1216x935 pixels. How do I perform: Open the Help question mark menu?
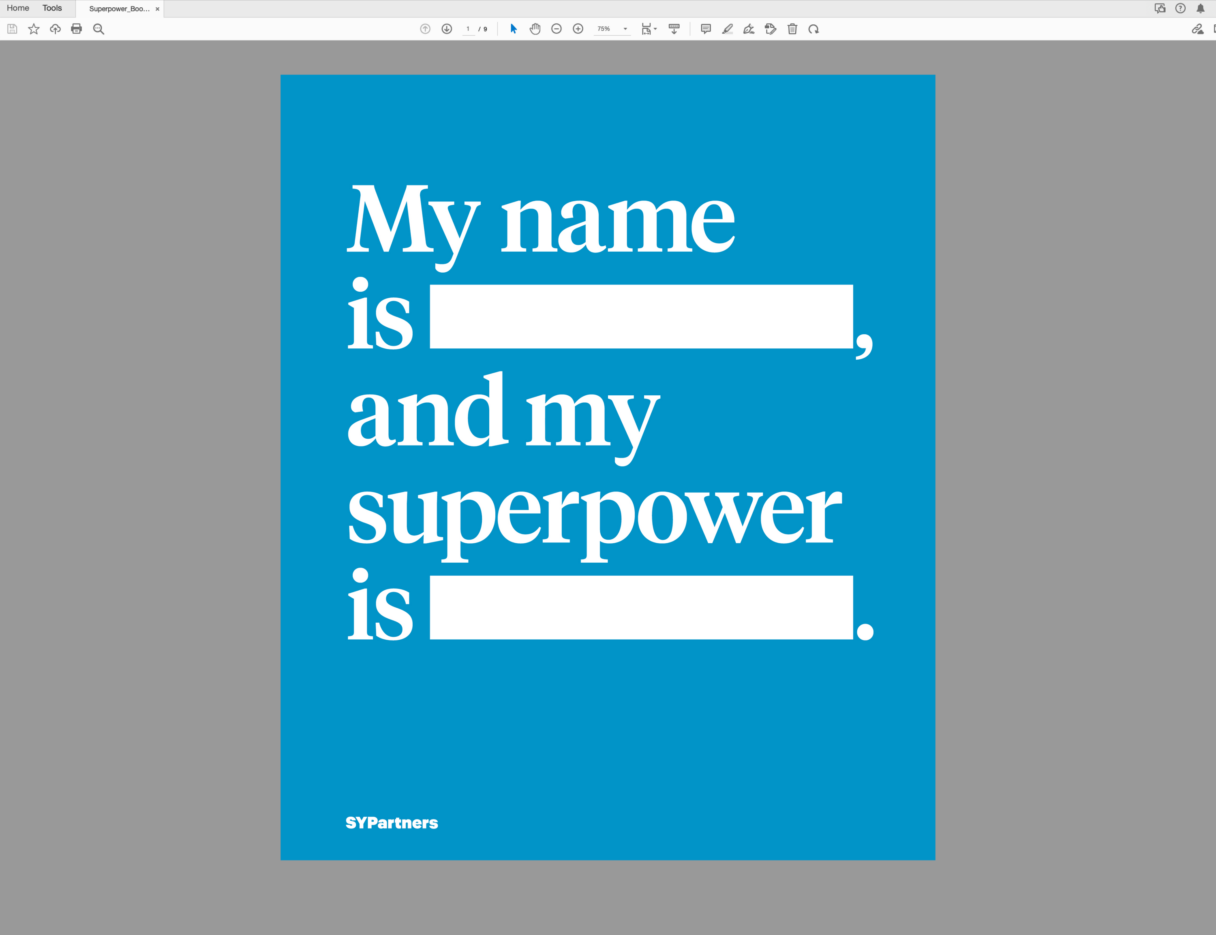tap(1180, 9)
